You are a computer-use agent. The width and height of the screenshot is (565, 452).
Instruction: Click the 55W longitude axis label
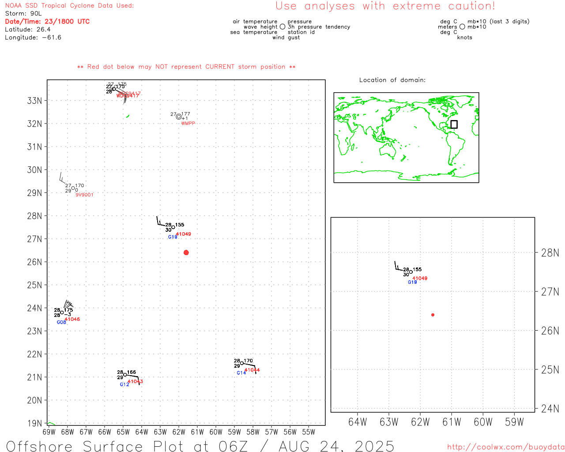tap(309, 432)
